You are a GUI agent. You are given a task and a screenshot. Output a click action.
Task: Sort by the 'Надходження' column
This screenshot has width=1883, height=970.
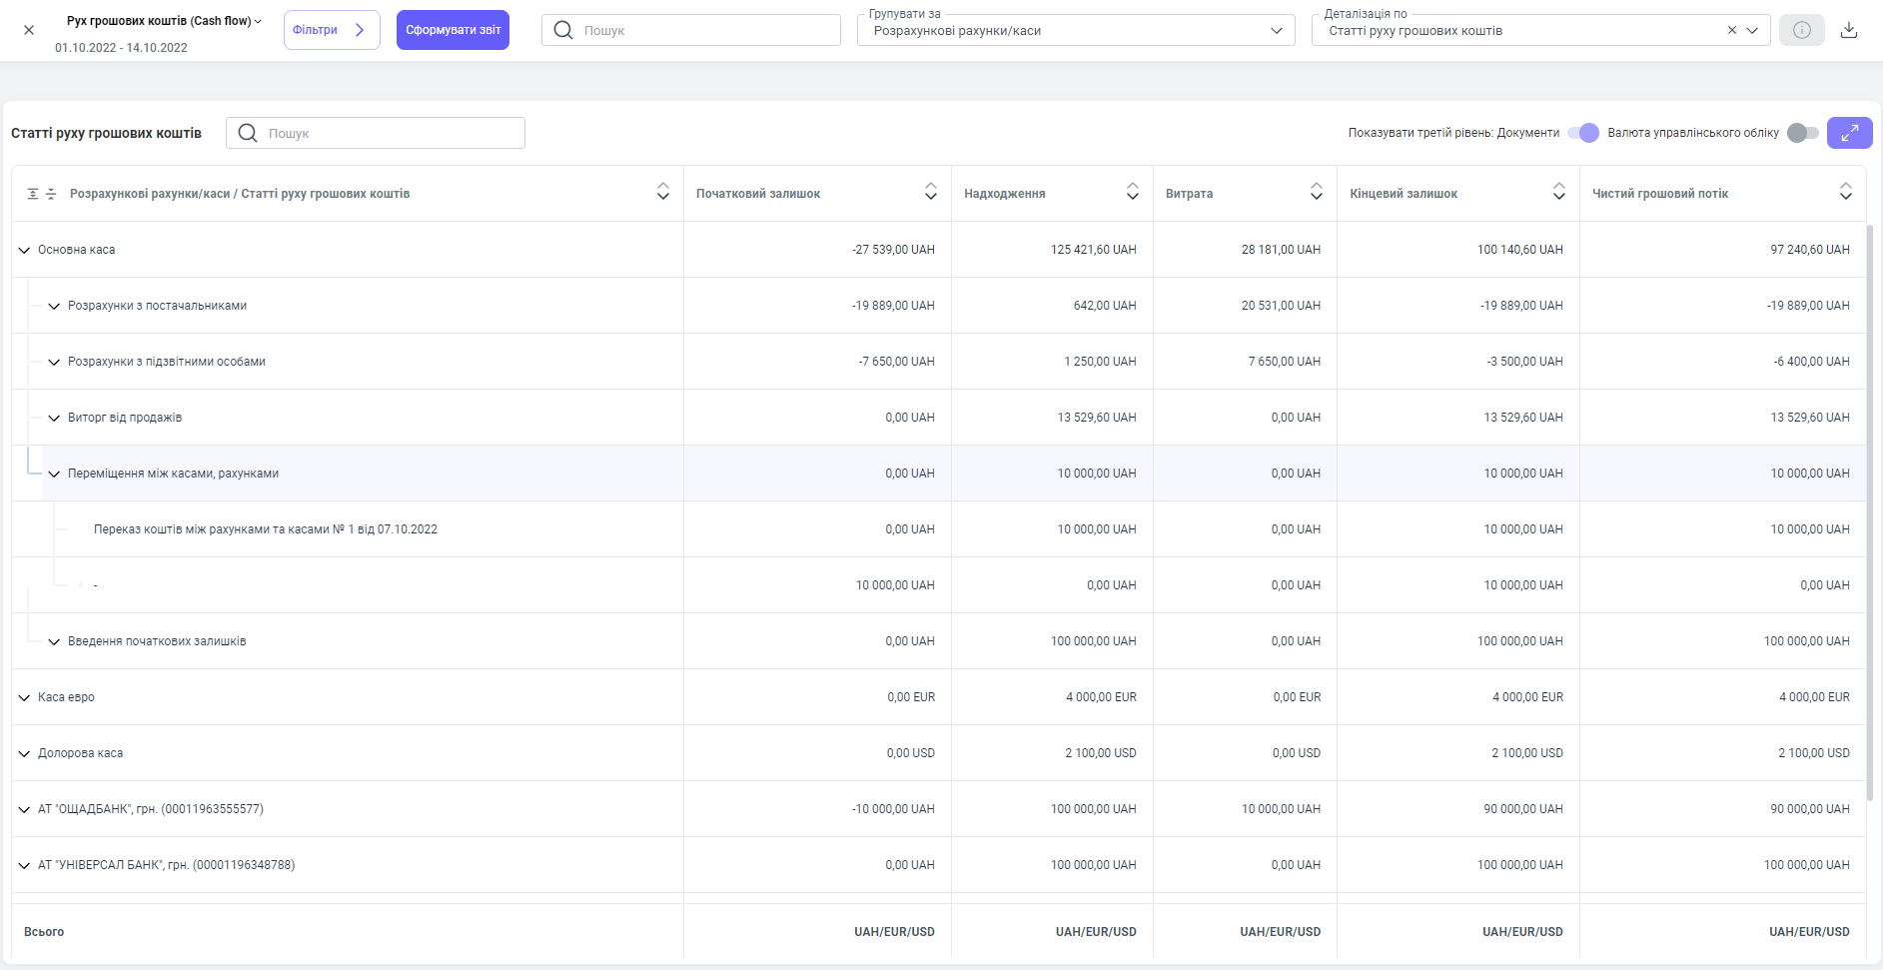(1132, 192)
